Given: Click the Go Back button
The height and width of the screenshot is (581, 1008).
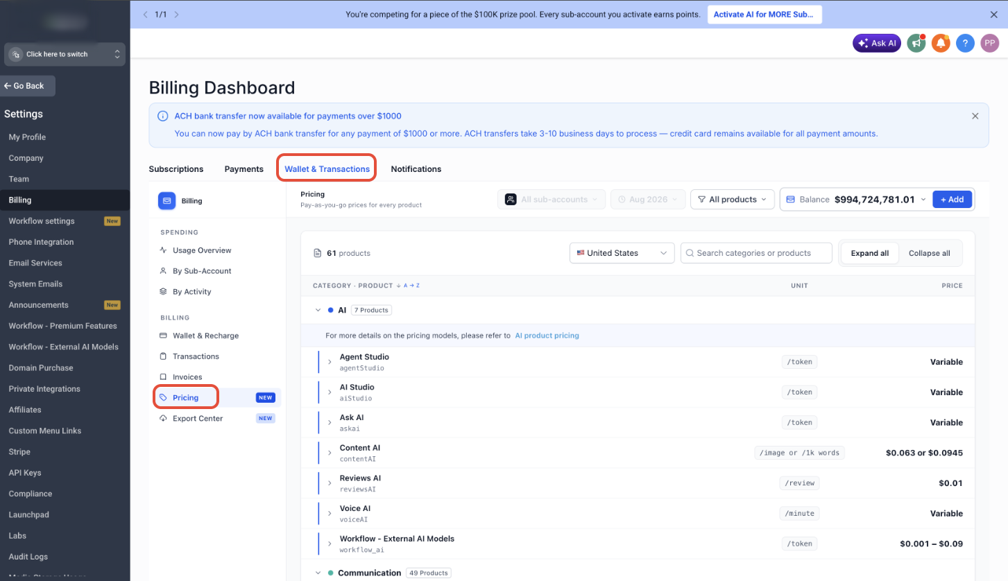Looking at the screenshot, I should (x=27, y=86).
